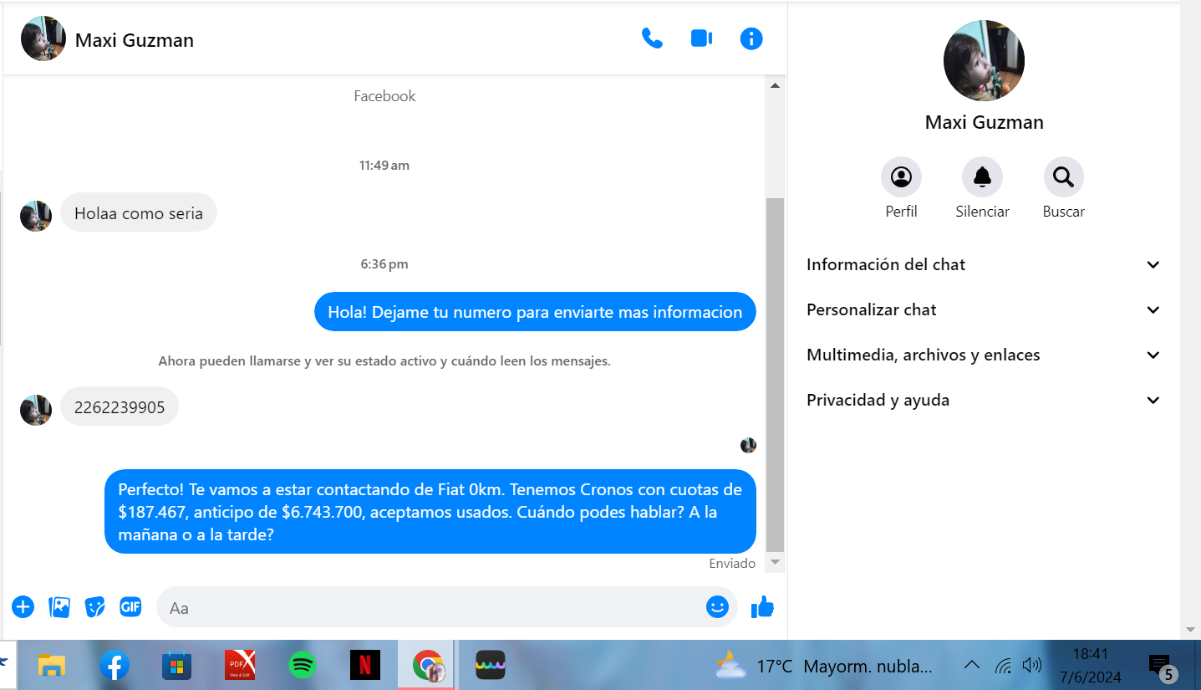
Task: Mute notifications with the Silenciar bell
Action: tap(982, 177)
